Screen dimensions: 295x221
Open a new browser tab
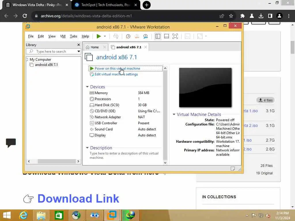pyautogui.click(x=146, y=5)
